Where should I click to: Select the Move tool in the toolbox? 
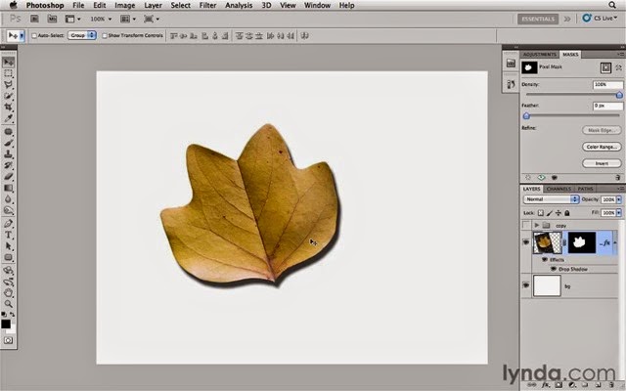(x=8, y=63)
